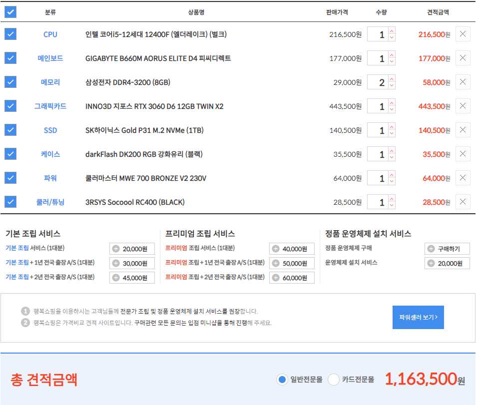Screen dimensions: 477x405
Task: Add 기본 조립 2년 출장 A/S 45,000원
Action: pyautogui.click(x=132, y=278)
